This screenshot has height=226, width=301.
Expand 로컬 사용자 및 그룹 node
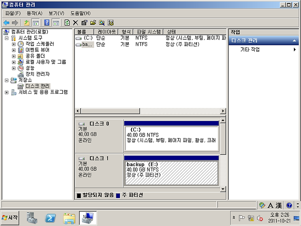pos(14,62)
